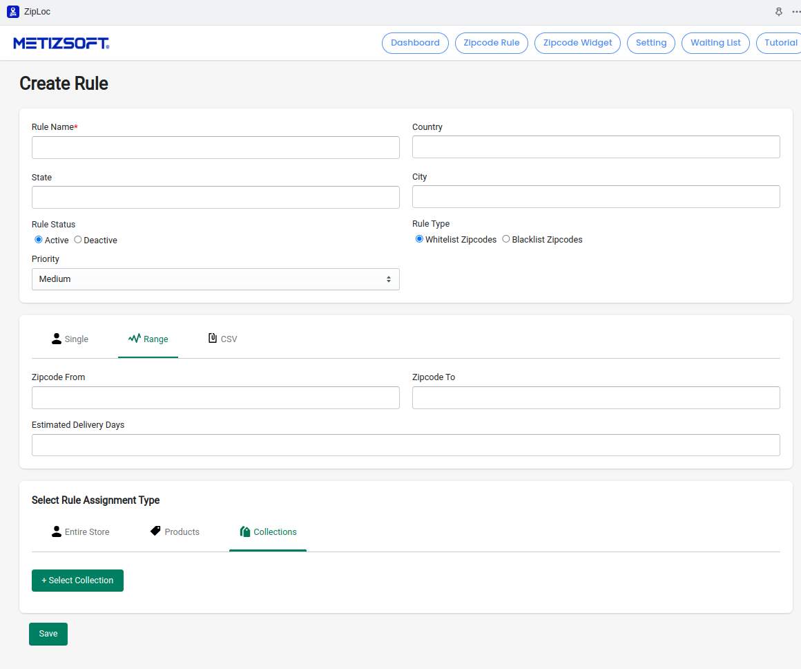Switch to the Range zipcode tab
The image size is (801, 669).
click(x=148, y=339)
